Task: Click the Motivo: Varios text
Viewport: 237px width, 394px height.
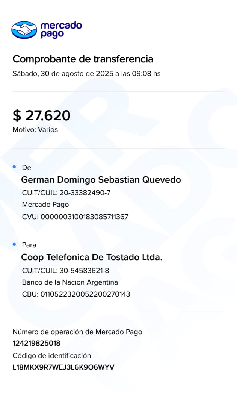Action: click(35, 130)
